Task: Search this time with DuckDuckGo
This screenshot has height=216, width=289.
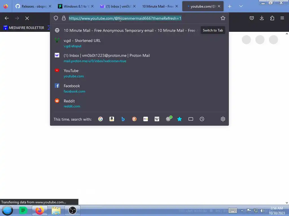Action: 134,119
